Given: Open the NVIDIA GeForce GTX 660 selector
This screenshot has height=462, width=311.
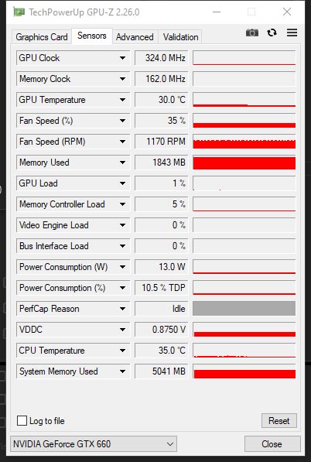Looking at the screenshot, I should coord(94,443).
